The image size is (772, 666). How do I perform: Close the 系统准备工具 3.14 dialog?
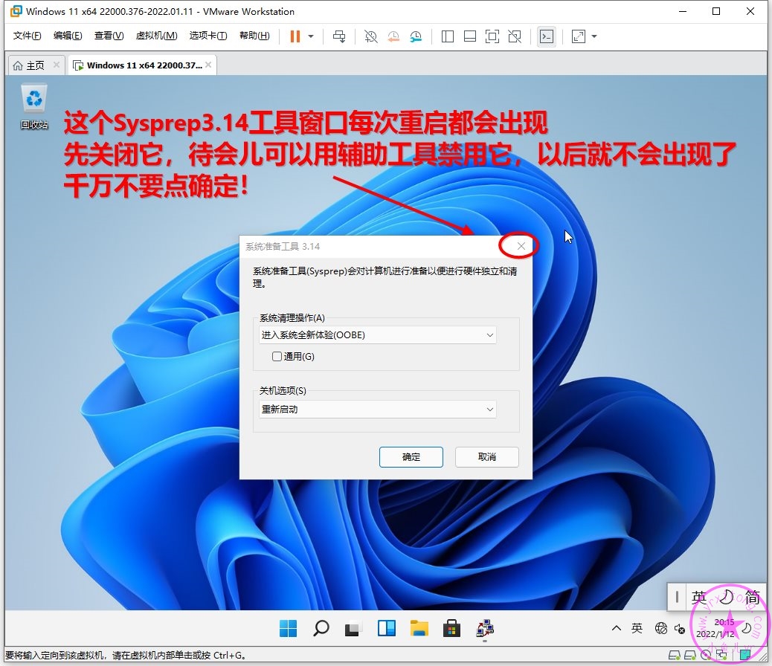[x=521, y=246]
